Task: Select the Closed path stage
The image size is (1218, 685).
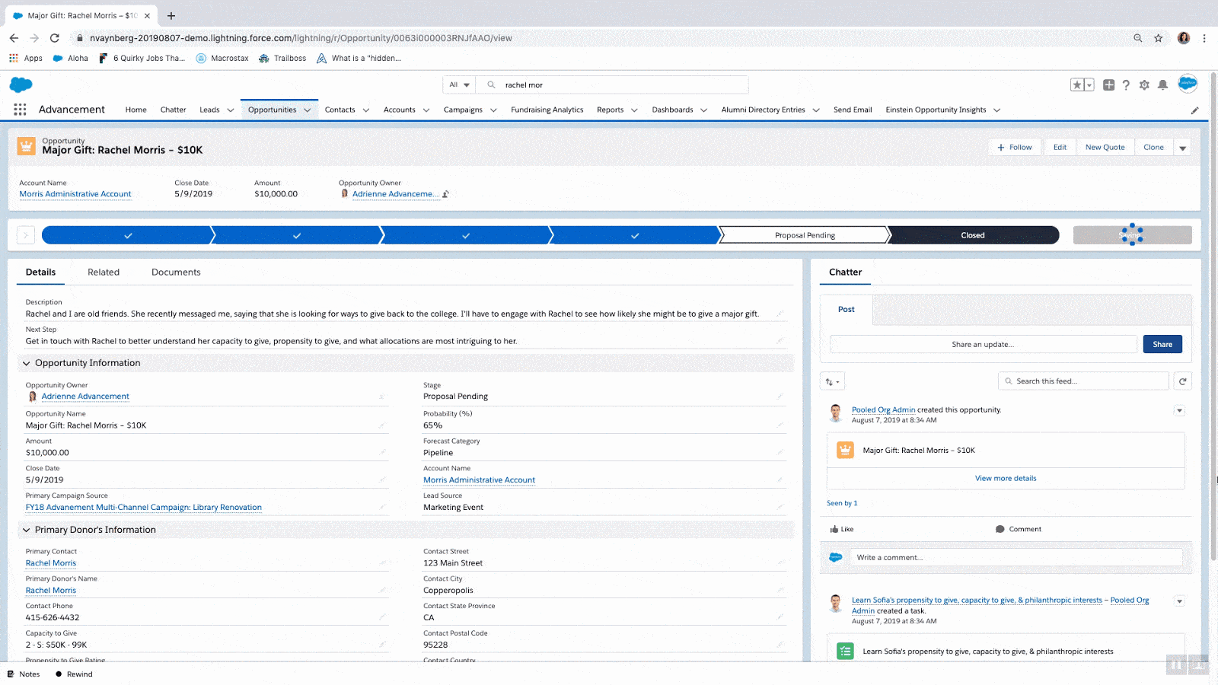Action: point(973,235)
